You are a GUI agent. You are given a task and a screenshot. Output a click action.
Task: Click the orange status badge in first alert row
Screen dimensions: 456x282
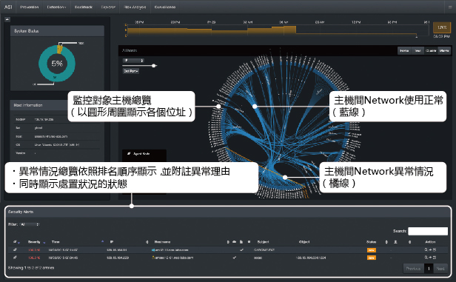pyautogui.click(x=372, y=250)
